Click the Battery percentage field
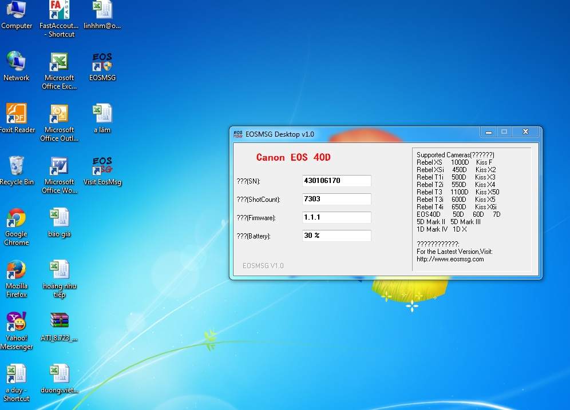Viewport: 570px width, 410px height. pos(337,236)
